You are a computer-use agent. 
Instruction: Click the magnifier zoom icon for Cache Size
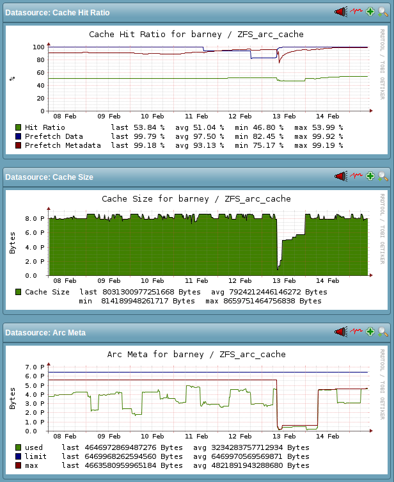point(383,177)
